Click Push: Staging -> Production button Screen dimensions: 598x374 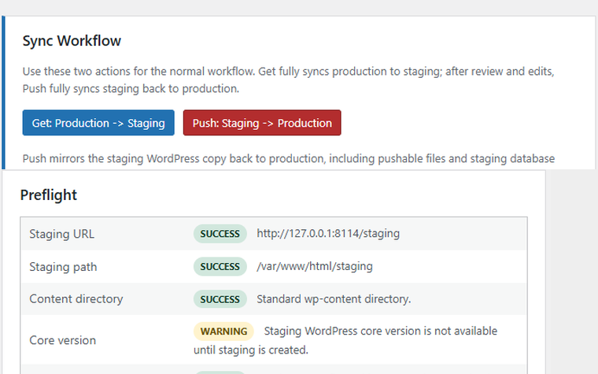point(262,123)
